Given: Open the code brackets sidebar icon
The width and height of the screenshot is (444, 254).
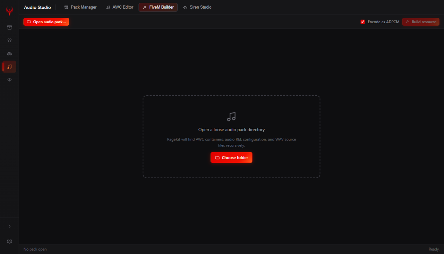Looking at the screenshot, I should click(9, 80).
